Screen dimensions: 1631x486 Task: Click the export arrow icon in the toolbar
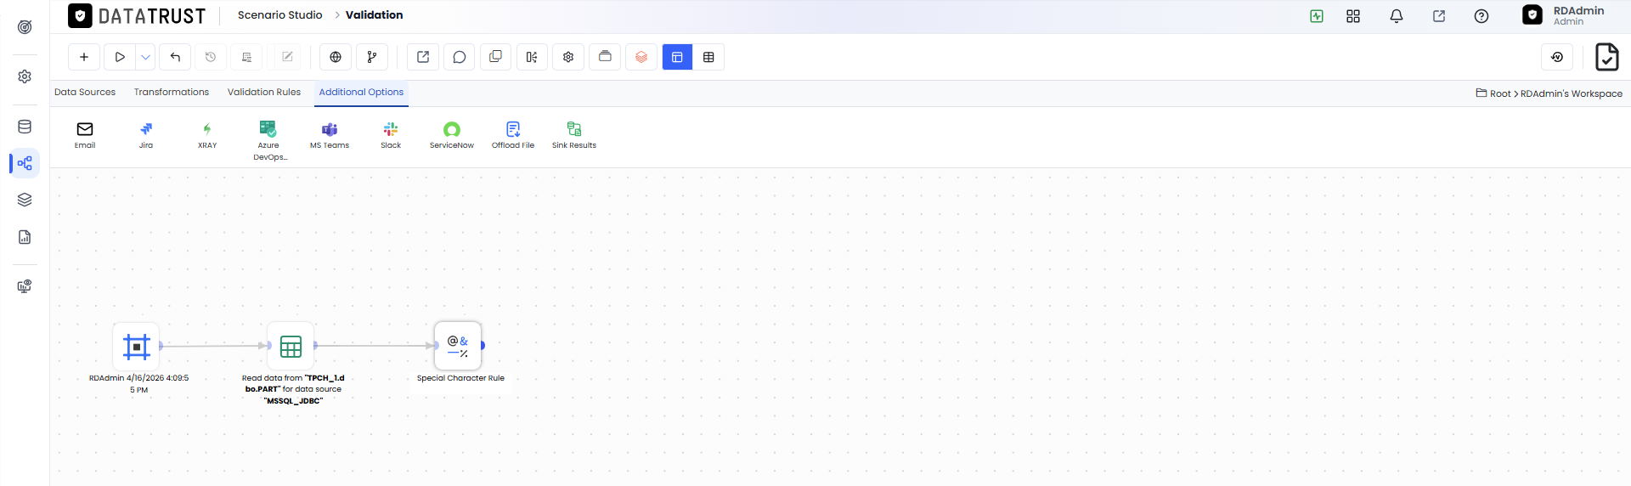pos(423,57)
